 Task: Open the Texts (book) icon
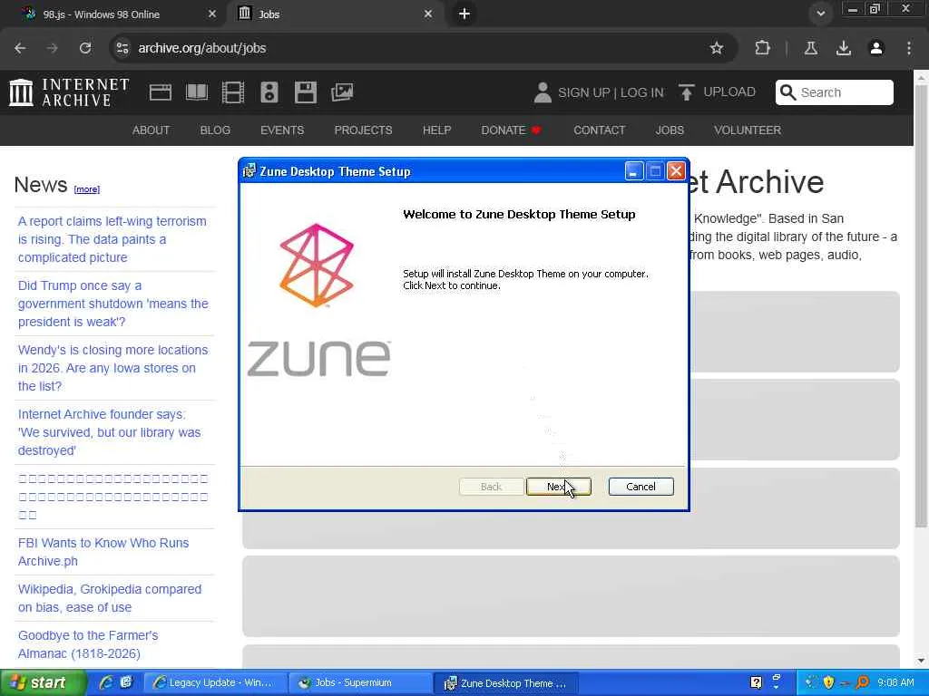point(197,92)
